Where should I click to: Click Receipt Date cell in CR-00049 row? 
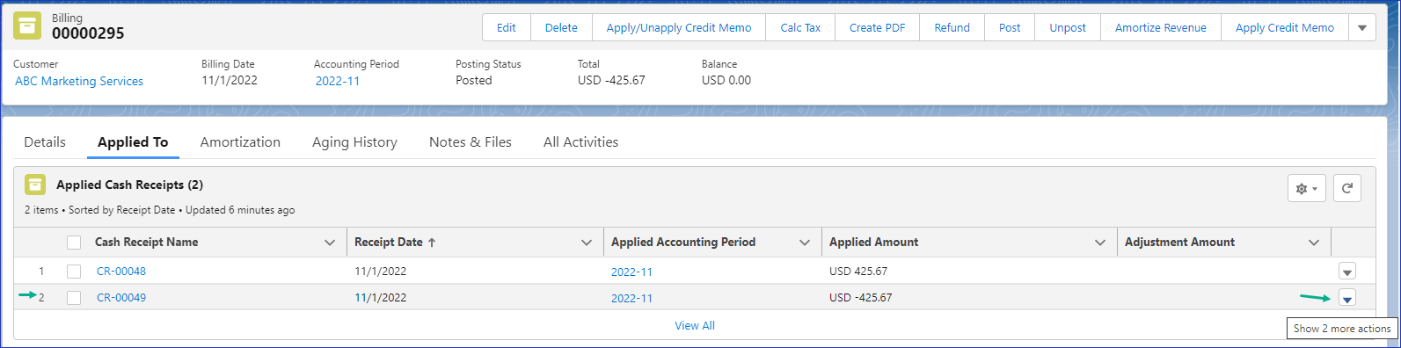coord(381,298)
